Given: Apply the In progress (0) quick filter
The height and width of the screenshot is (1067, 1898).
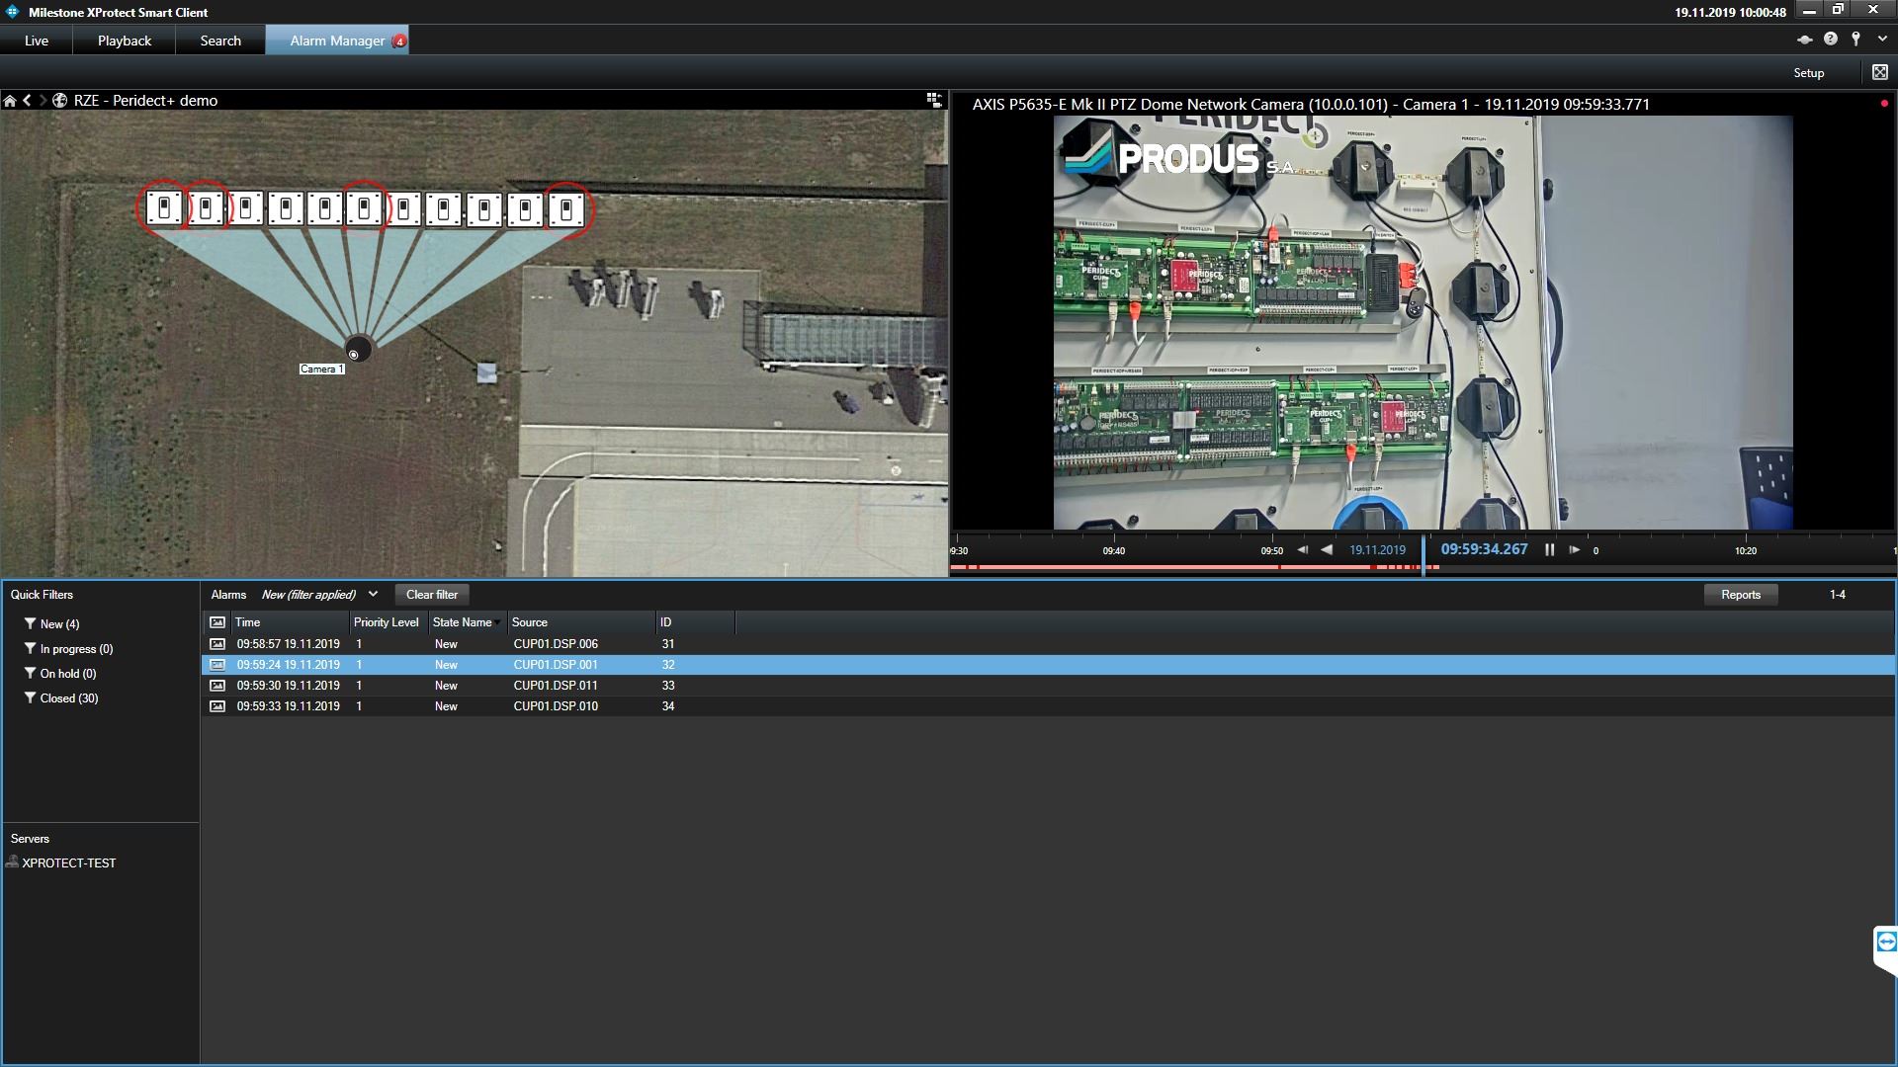Looking at the screenshot, I should 68,649.
